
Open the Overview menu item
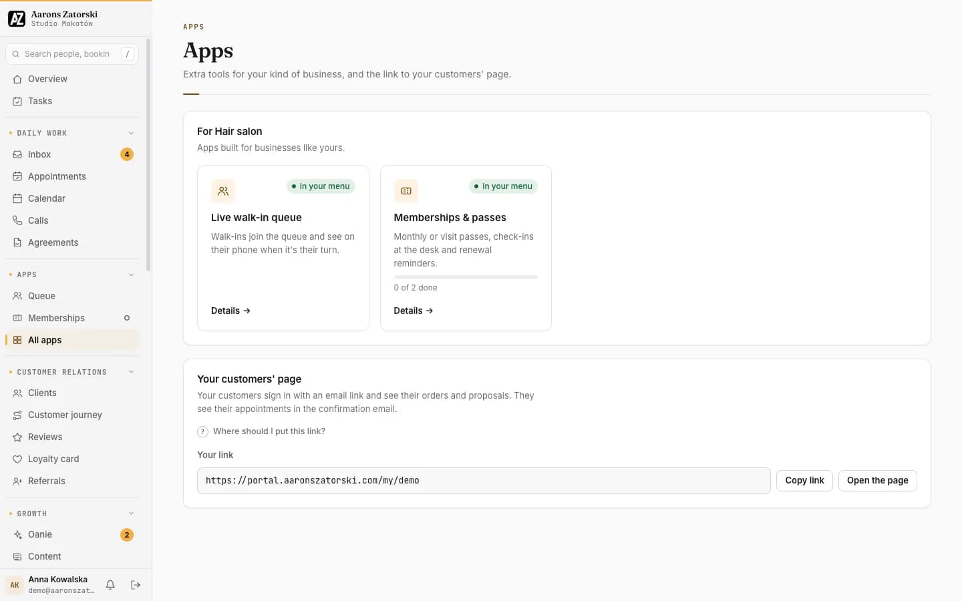pos(72,79)
